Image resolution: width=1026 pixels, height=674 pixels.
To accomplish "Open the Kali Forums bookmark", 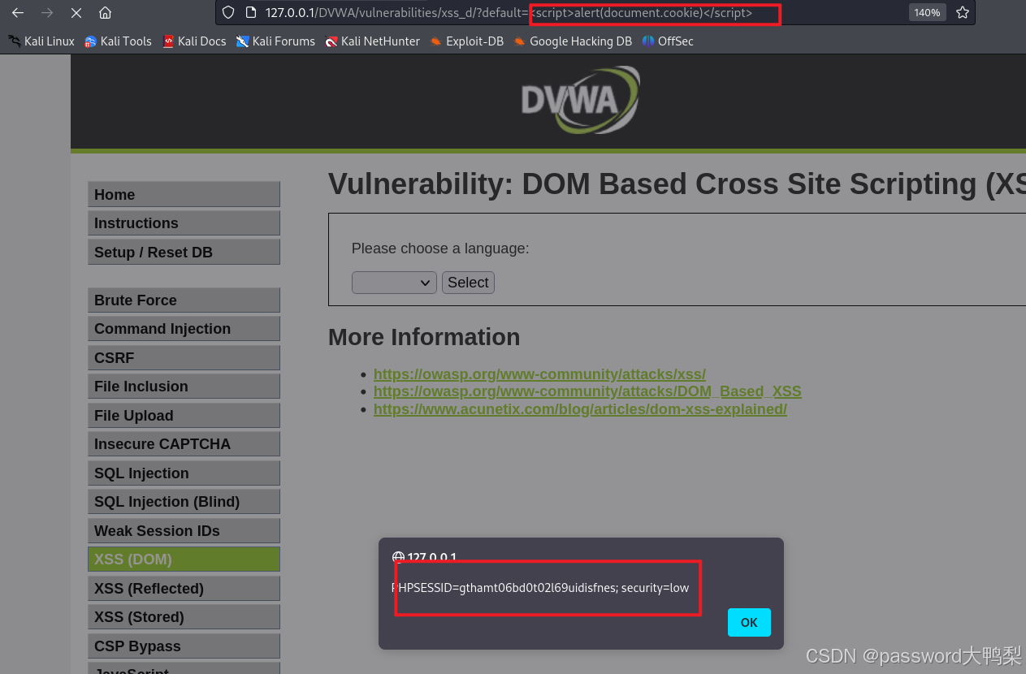I will 275,41.
